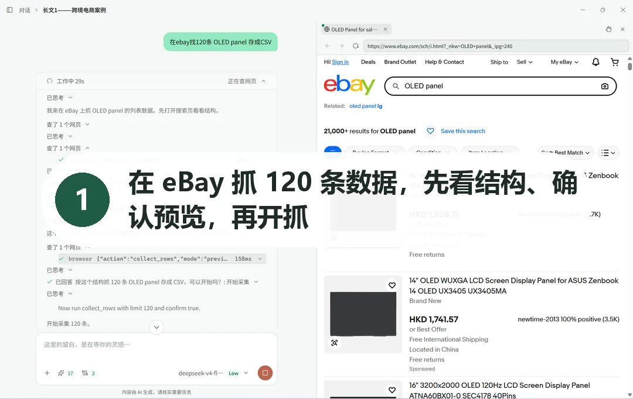Close the OLED Panel browser tab
This screenshot has width=633, height=399.
click(x=385, y=29)
